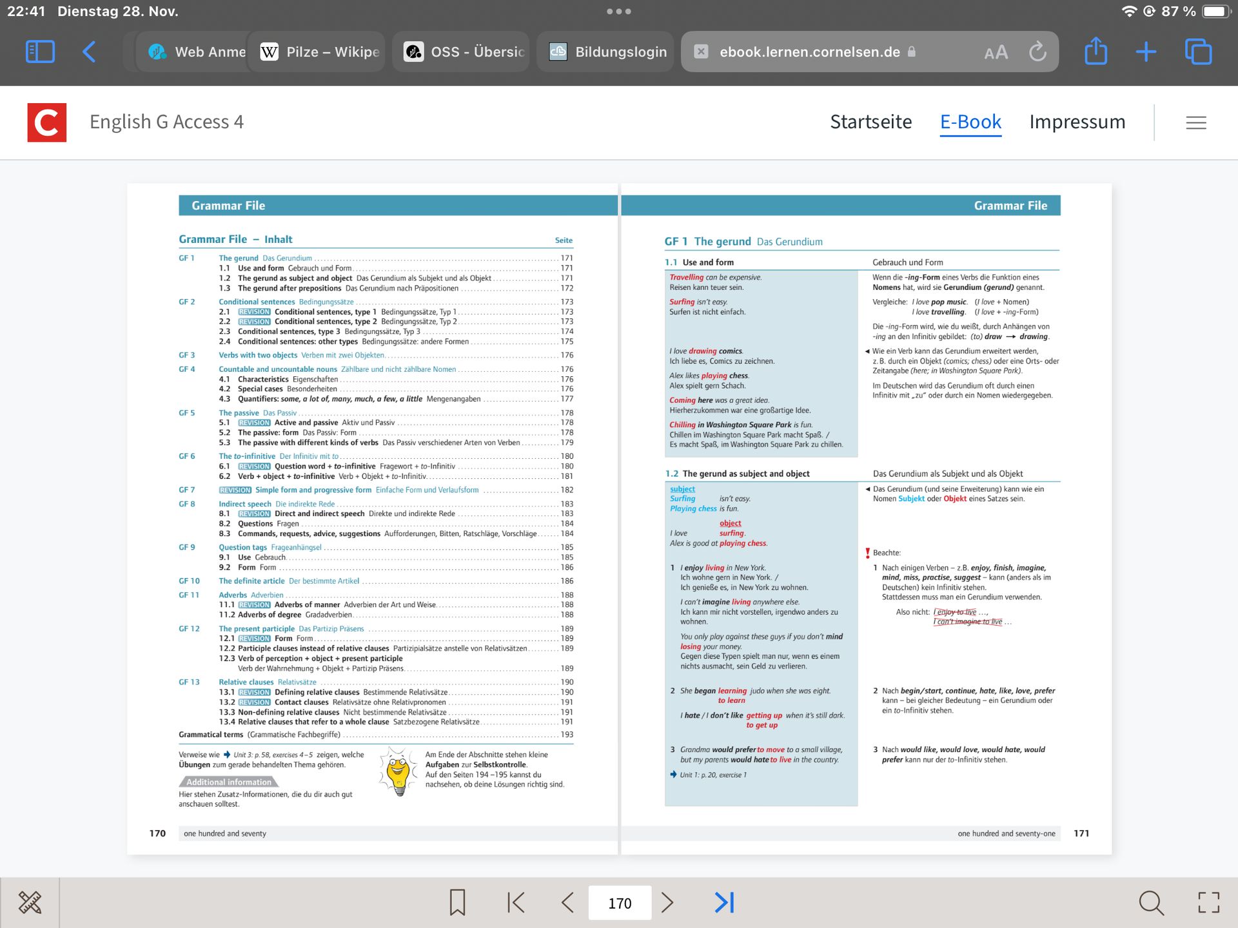Open a new tab with plus icon
The image size is (1238, 928).
click(1146, 52)
